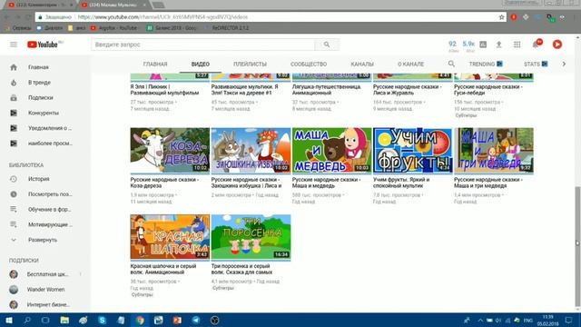Switch to the ПЛЕЙЛИСТЫ tab

tap(250, 64)
